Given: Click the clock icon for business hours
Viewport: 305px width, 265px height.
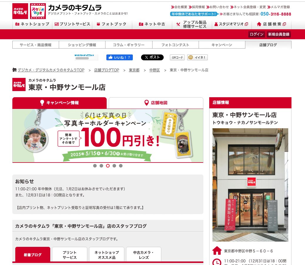Looking at the screenshot, I should coord(217,262).
